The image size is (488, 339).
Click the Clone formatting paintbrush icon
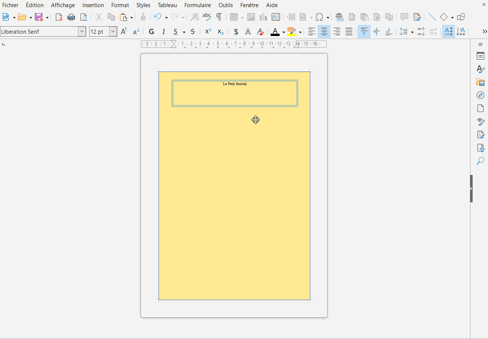143,17
